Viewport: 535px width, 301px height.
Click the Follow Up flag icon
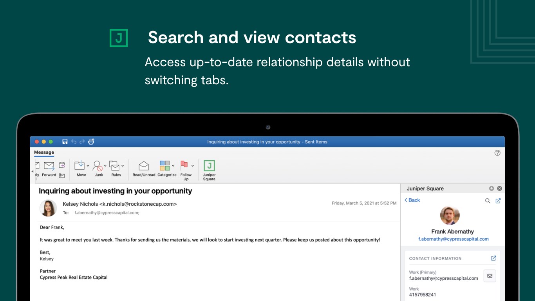[184, 165]
